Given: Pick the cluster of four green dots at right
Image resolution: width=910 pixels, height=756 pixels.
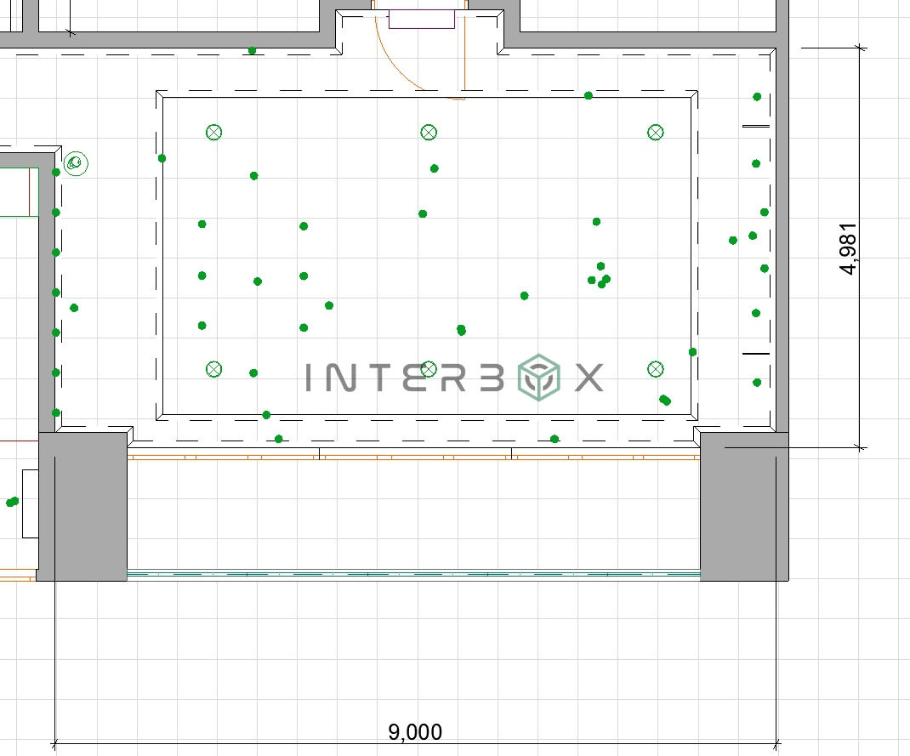Looking at the screenshot, I should (x=600, y=276).
